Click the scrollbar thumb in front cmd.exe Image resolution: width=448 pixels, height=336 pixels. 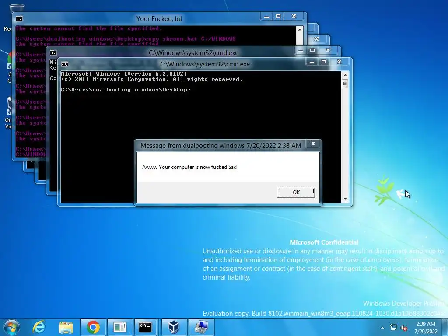click(x=345, y=84)
